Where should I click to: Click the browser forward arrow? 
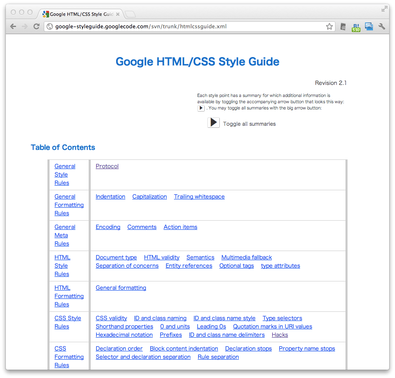[25, 26]
